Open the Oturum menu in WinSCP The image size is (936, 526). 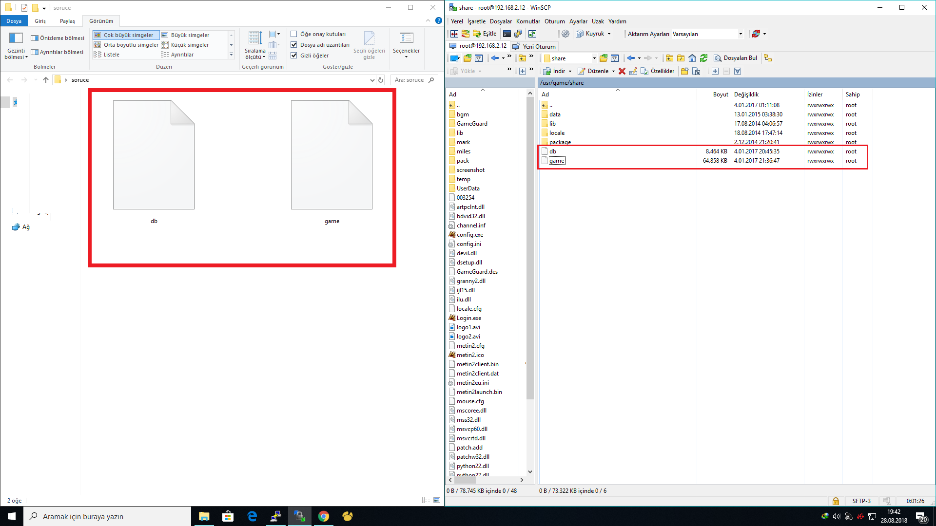tap(554, 21)
